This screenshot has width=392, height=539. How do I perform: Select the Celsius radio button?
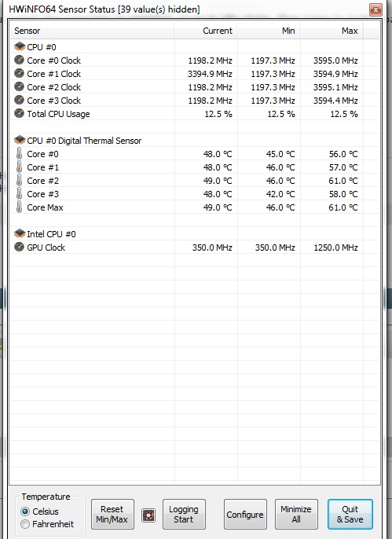(25, 511)
